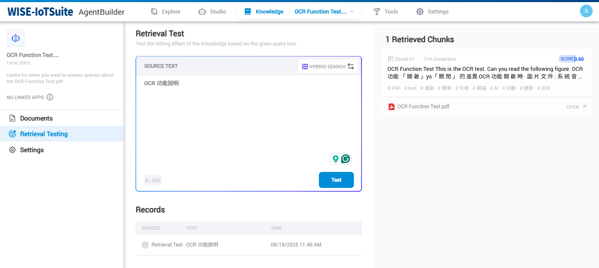Click the green lightbulb suggestion icon
599x268 pixels.
[x=336, y=159]
